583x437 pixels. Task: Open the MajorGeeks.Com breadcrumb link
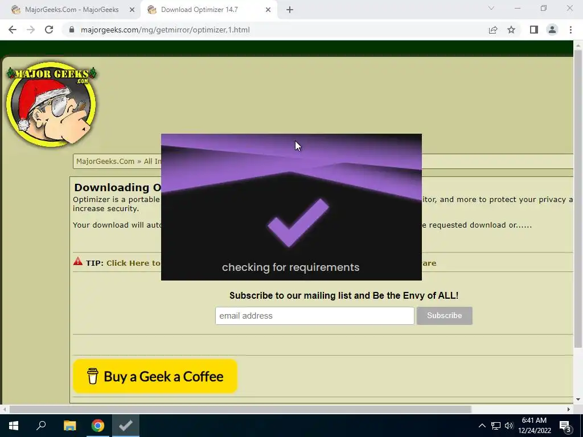pyautogui.click(x=105, y=161)
